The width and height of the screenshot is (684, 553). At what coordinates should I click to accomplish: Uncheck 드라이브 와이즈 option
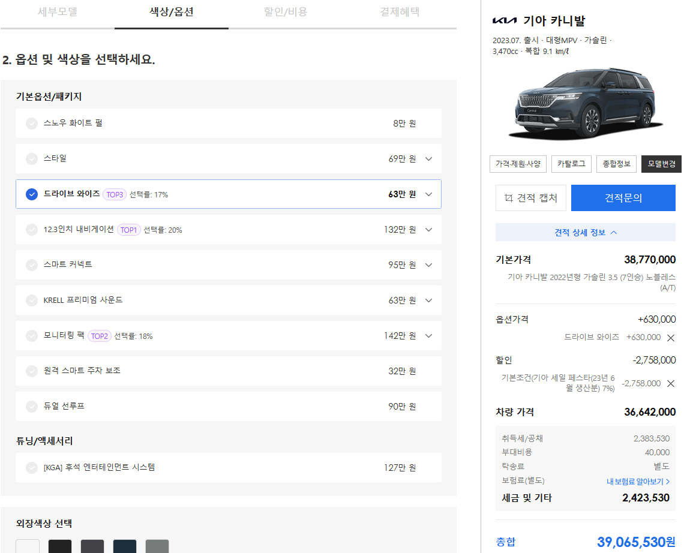pos(31,194)
